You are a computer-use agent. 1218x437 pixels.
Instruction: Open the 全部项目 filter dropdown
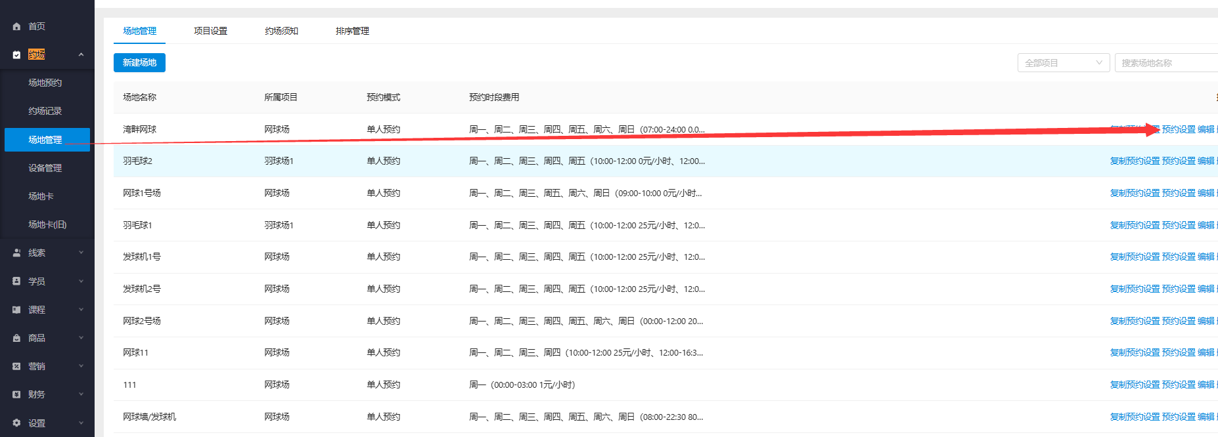click(x=1063, y=63)
